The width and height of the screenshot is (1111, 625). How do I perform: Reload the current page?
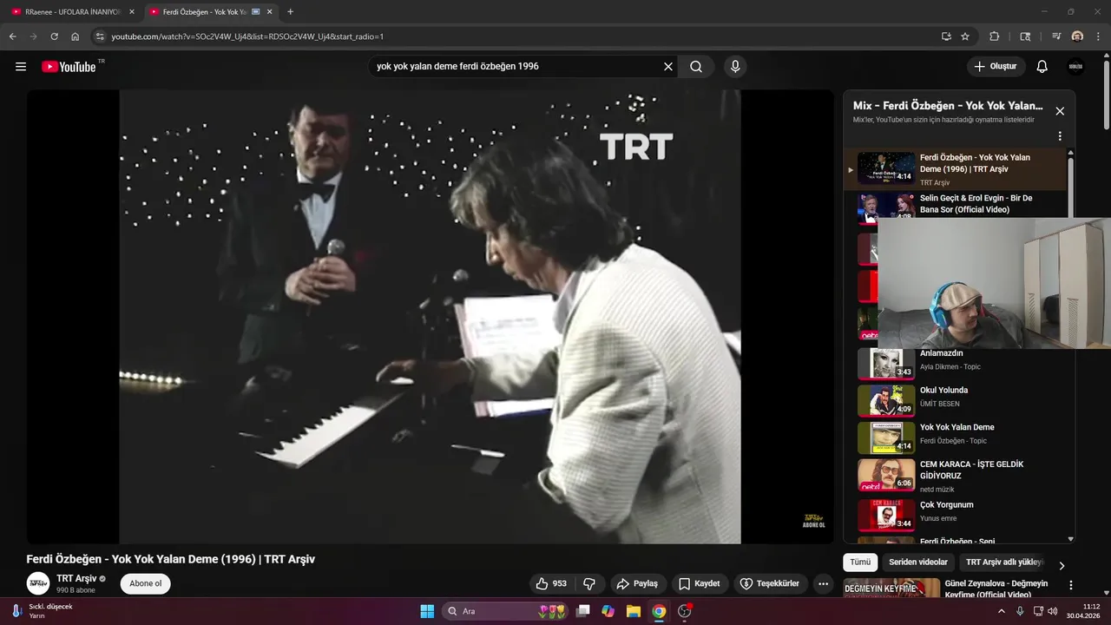tap(54, 36)
